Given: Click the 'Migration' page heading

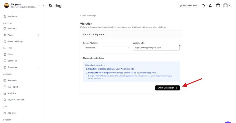Looking at the screenshot, I should pos(86,24).
